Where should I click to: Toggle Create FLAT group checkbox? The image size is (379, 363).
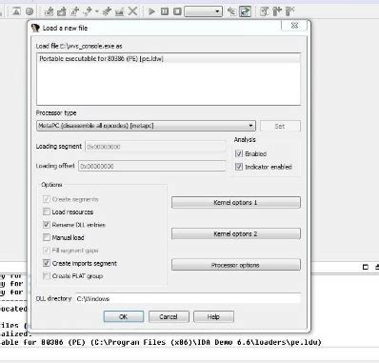click(x=47, y=276)
